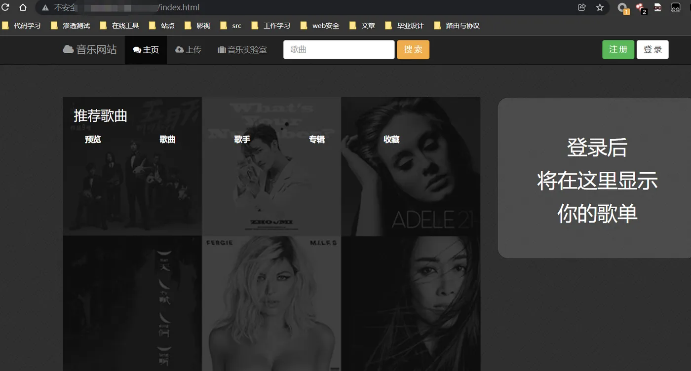Open the 代码学习 bookmark folder

pos(22,26)
